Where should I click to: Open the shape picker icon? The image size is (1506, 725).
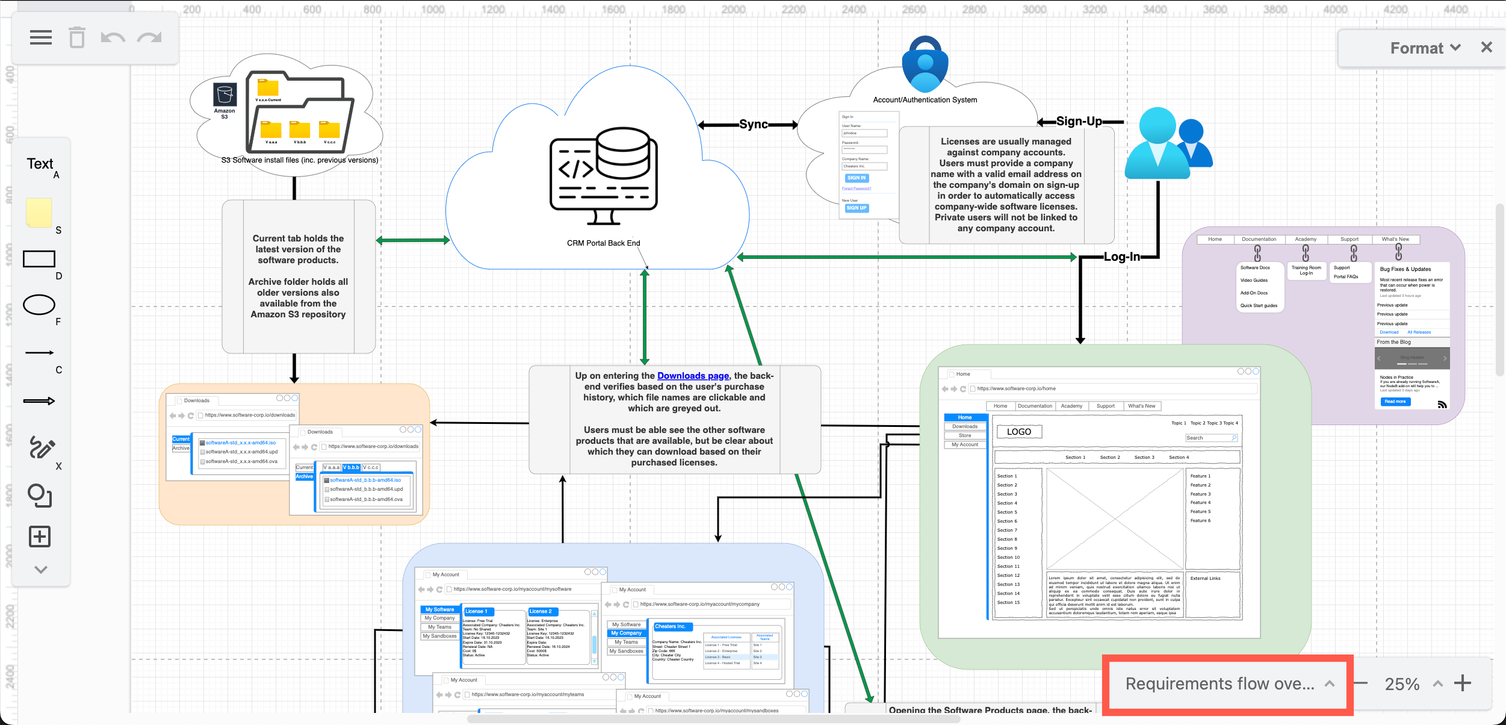point(40,496)
